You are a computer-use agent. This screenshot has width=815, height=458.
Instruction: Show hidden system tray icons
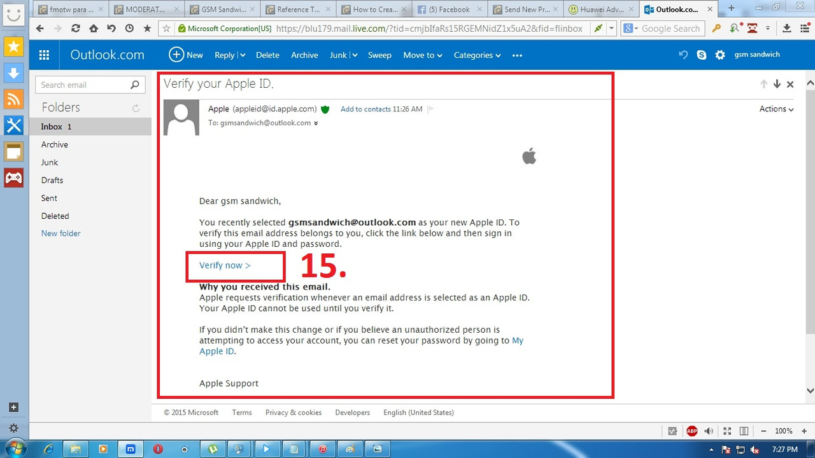coord(712,449)
